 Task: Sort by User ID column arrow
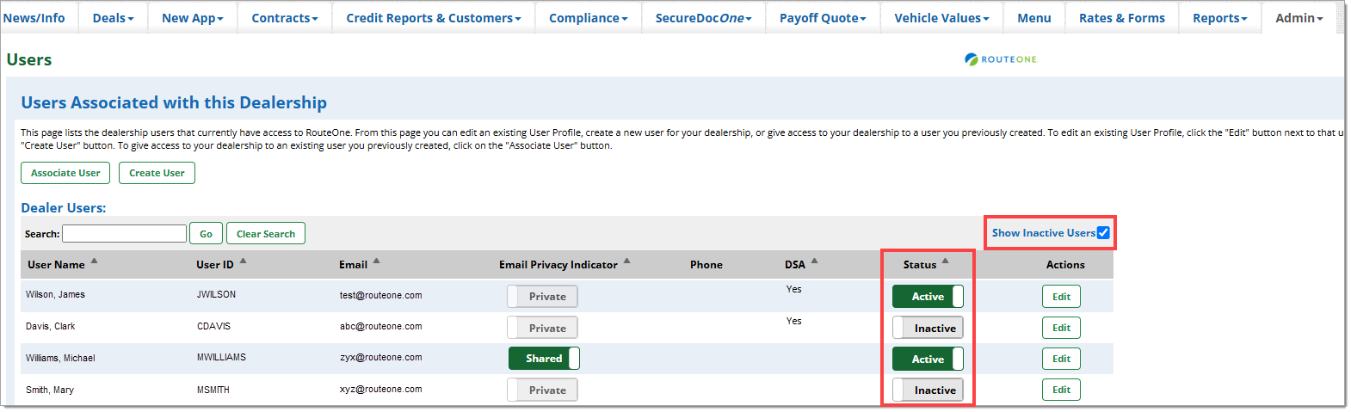tap(244, 261)
